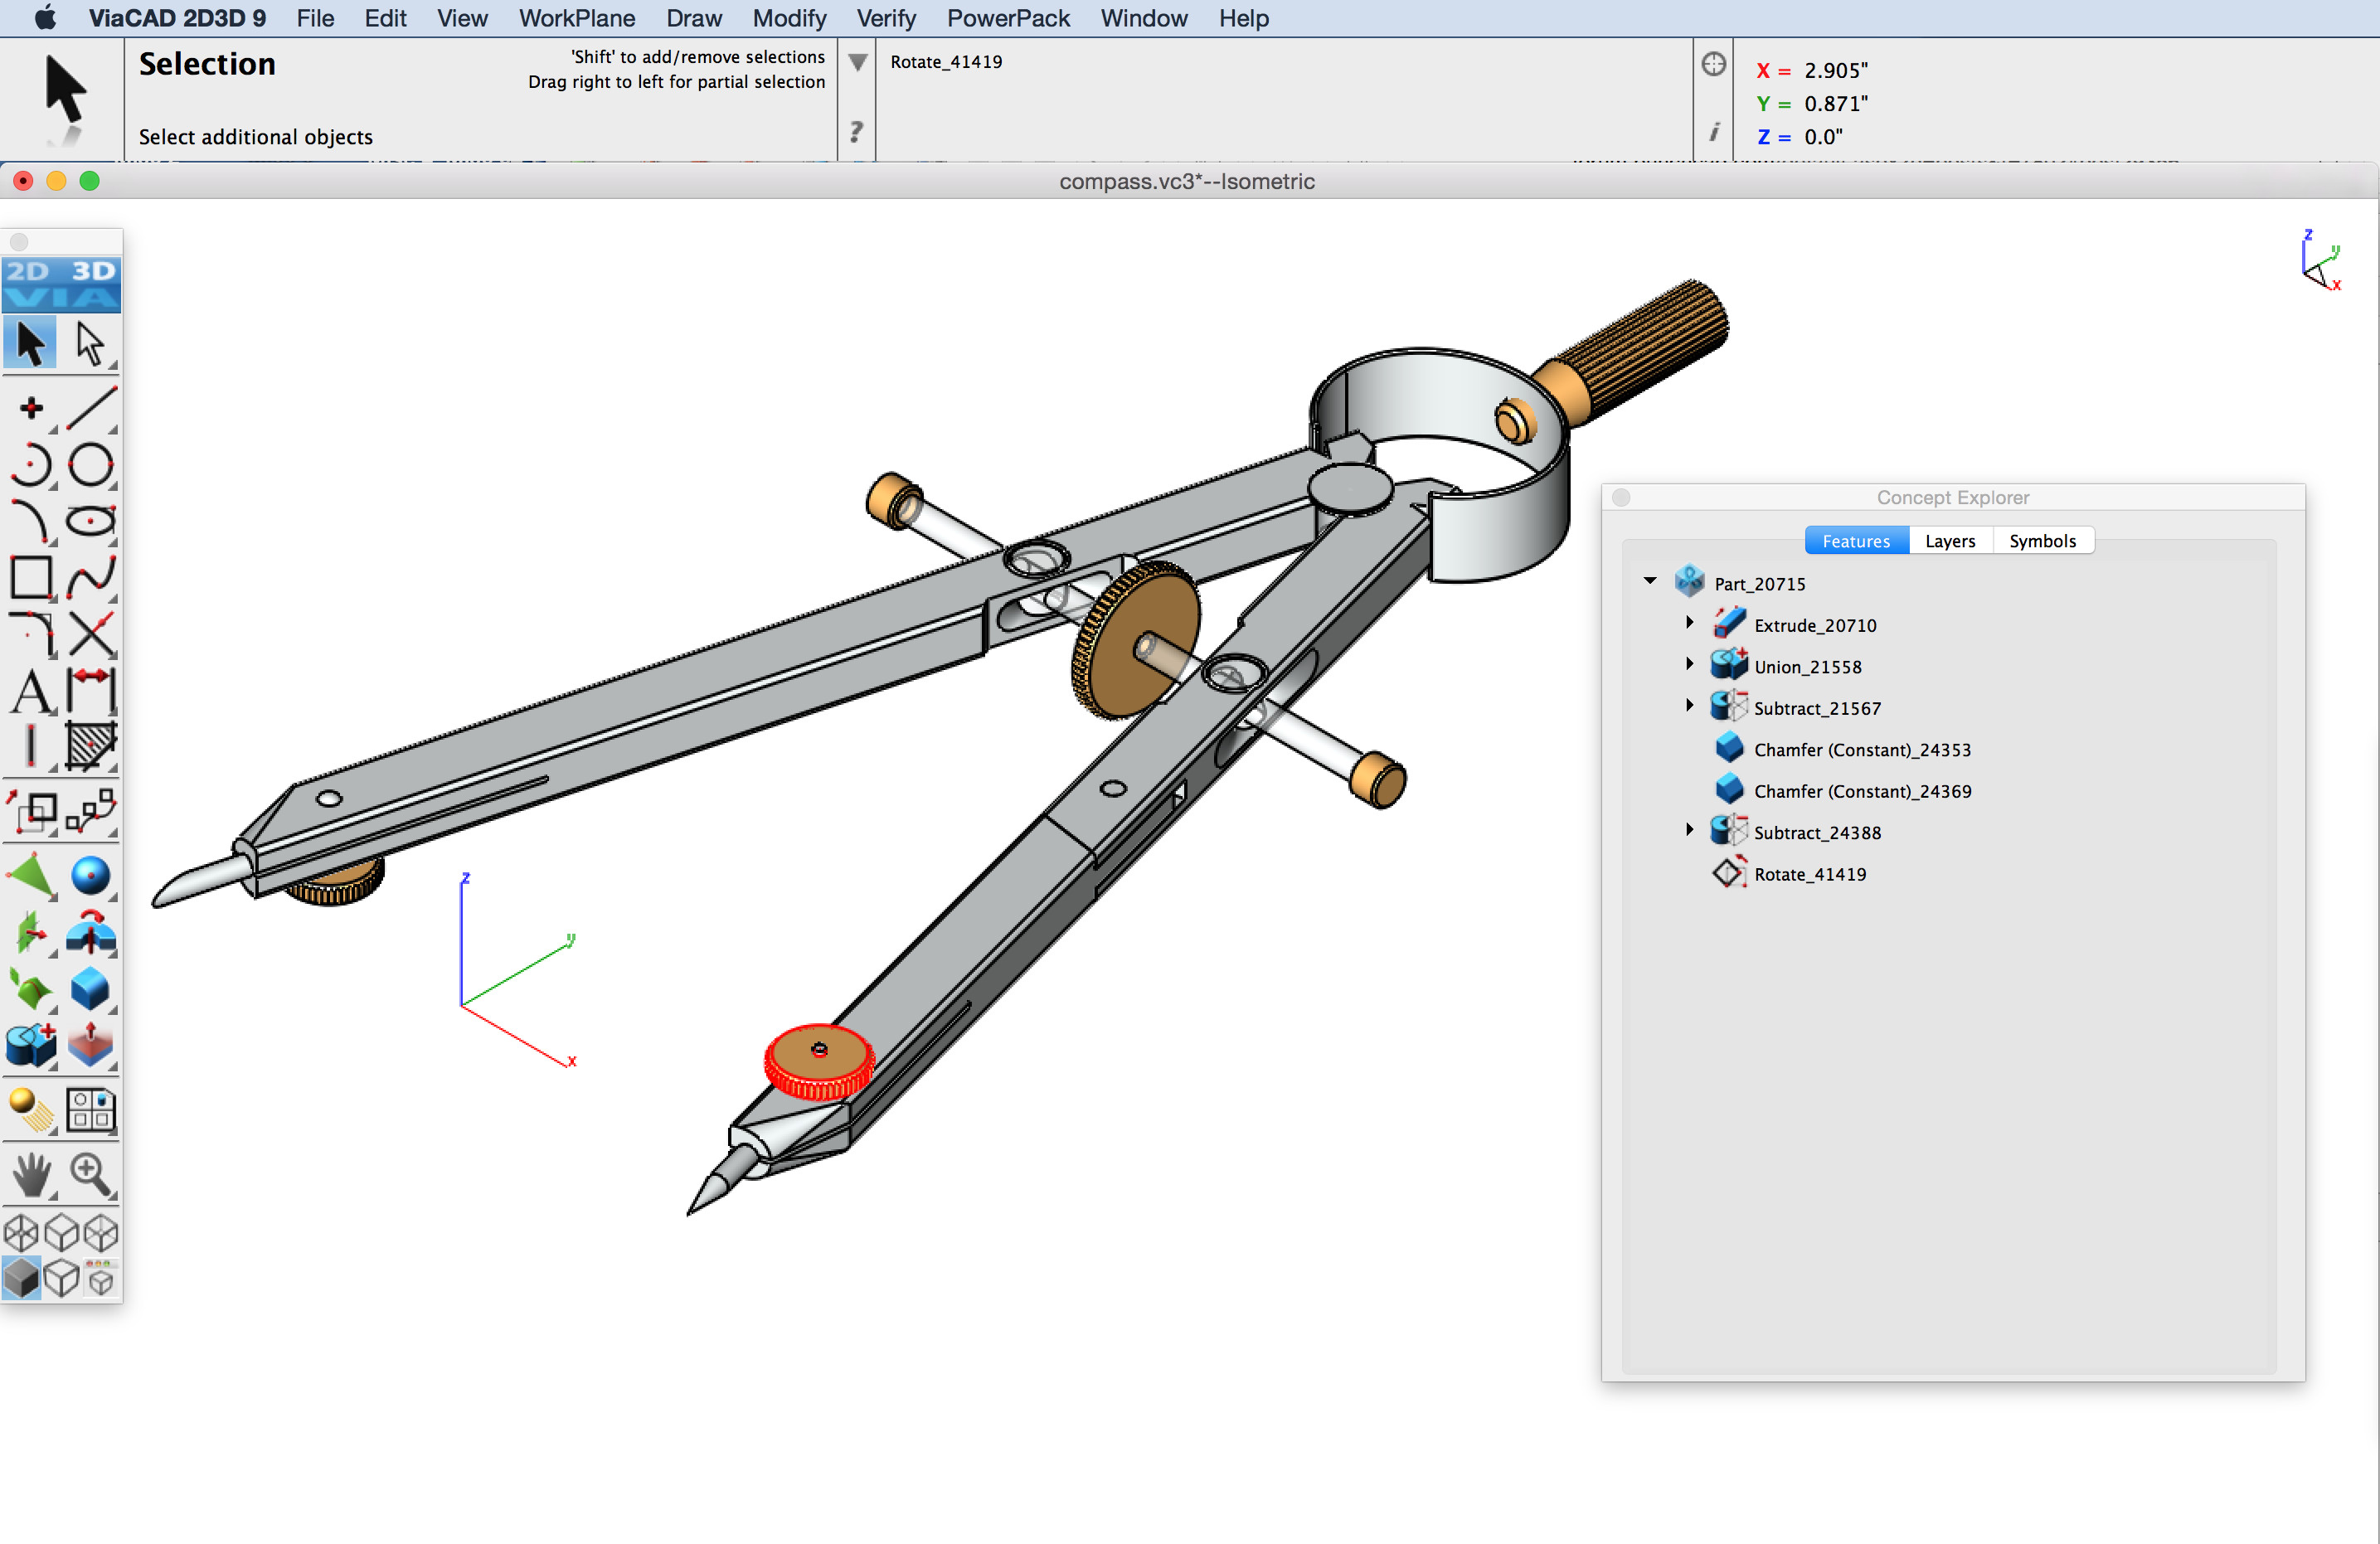Open the Modify menu
2380x1544 pixels.
point(789,18)
